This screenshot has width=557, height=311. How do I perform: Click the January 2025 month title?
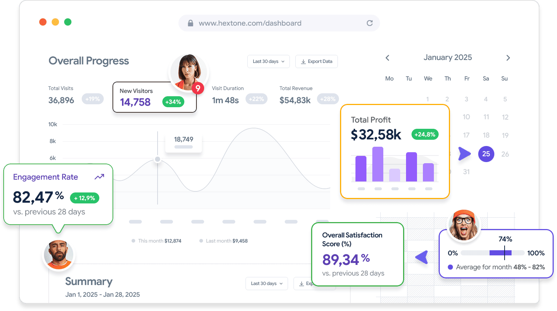447,57
